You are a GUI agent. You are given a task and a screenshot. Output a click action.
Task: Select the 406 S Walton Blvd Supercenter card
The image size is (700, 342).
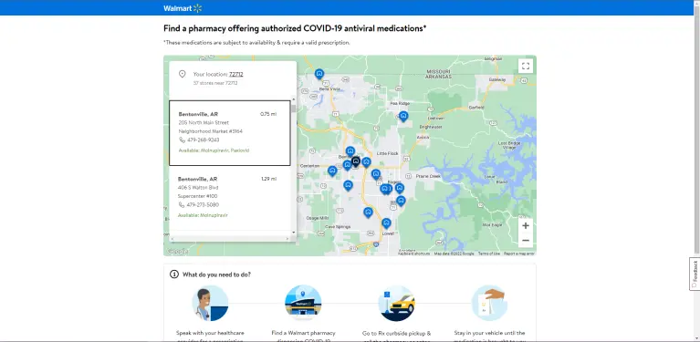229,198
